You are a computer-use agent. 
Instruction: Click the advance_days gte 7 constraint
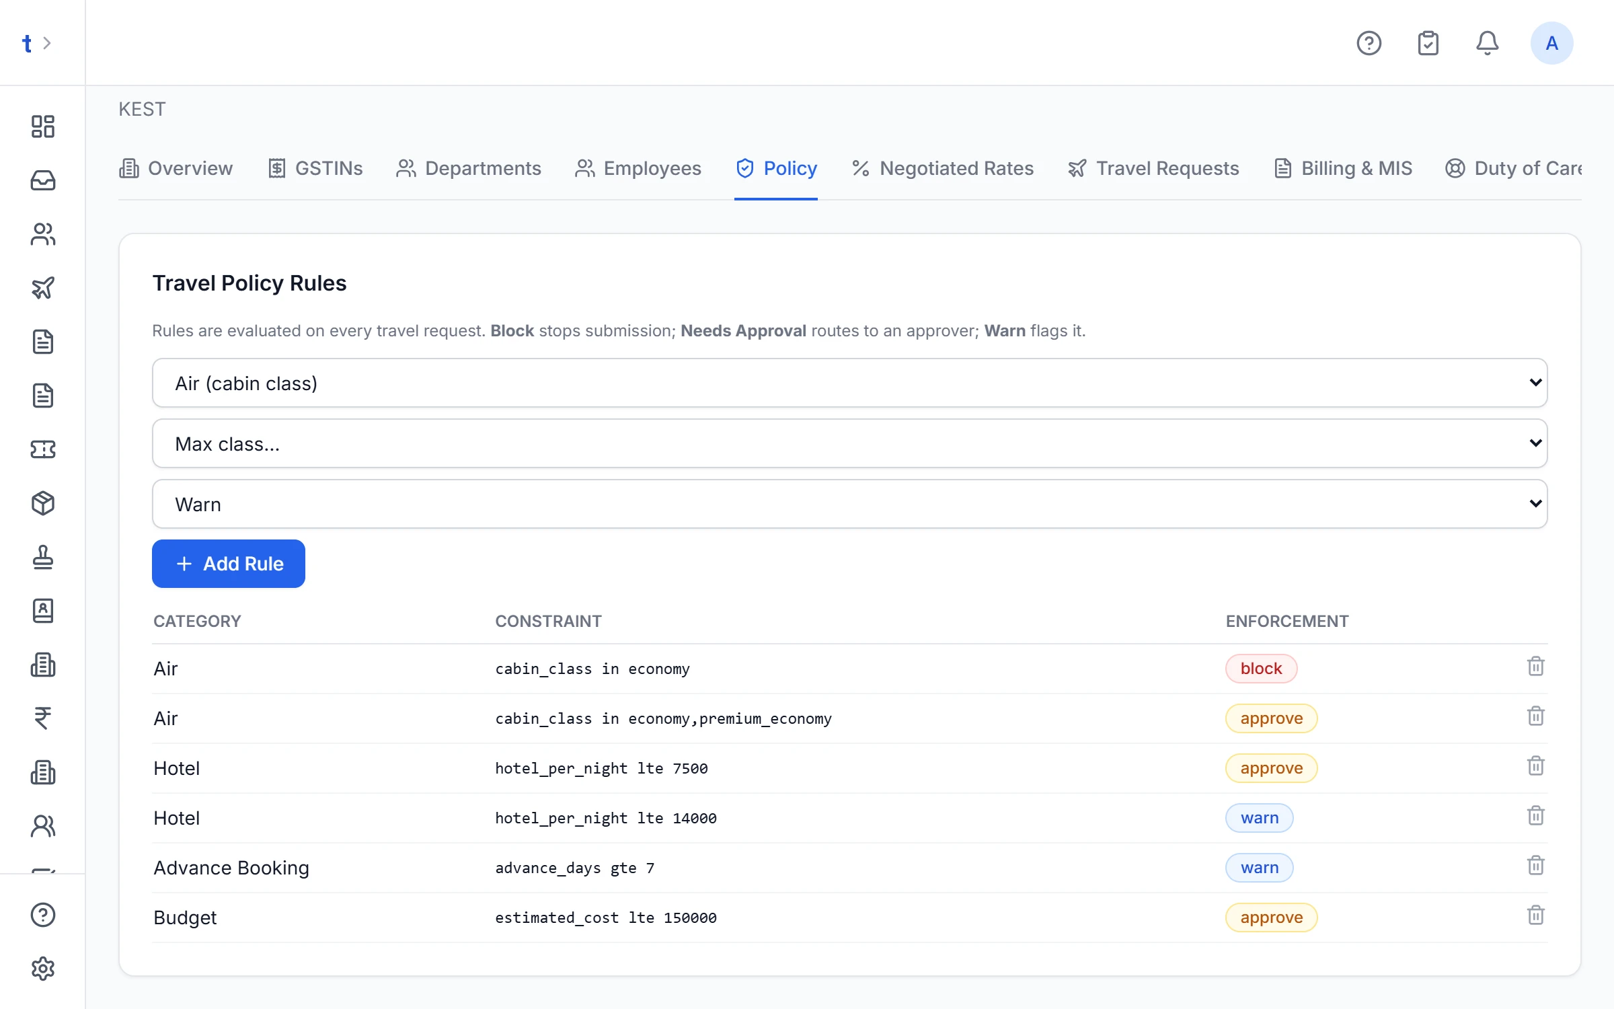[575, 868]
